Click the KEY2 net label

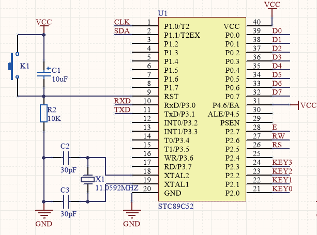click(282, 171)
